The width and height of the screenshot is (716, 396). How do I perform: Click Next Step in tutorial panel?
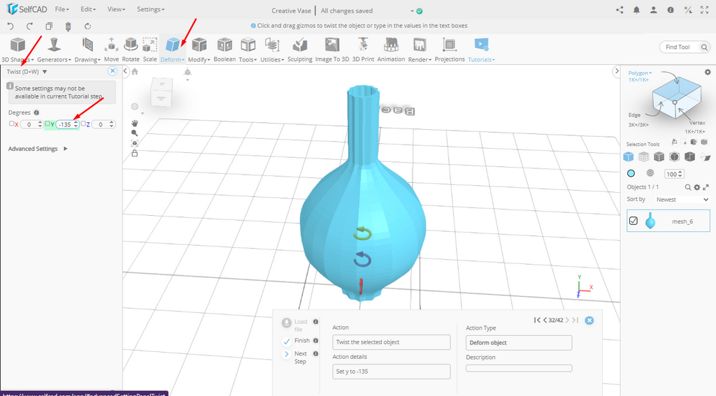coord(296,357)
